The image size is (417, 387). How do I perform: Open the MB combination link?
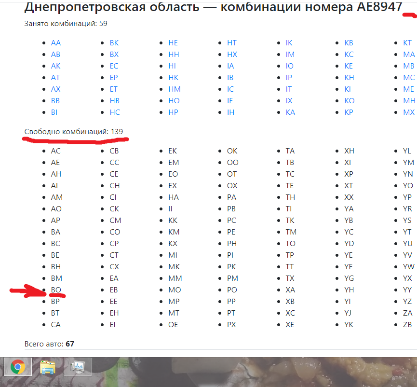click(409, 66)
